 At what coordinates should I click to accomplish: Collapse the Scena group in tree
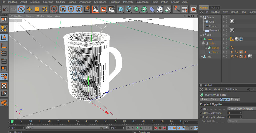click(x=201, y=17)
